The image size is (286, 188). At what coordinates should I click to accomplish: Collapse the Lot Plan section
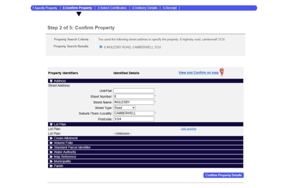pos(146,124)
